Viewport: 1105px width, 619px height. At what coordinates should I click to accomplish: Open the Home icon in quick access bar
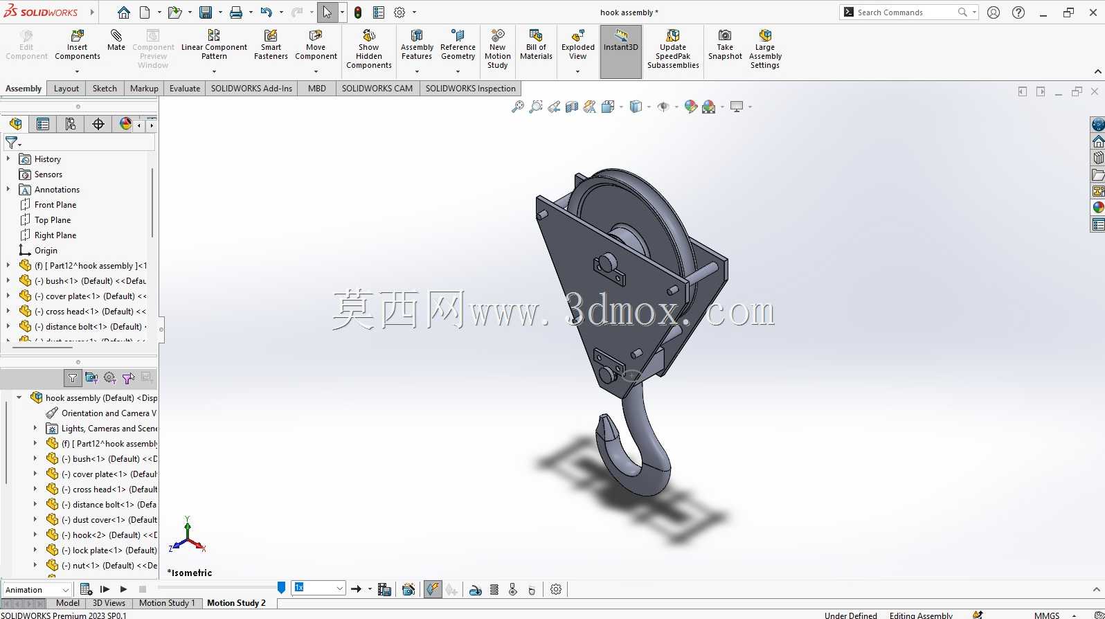[123, 12]
